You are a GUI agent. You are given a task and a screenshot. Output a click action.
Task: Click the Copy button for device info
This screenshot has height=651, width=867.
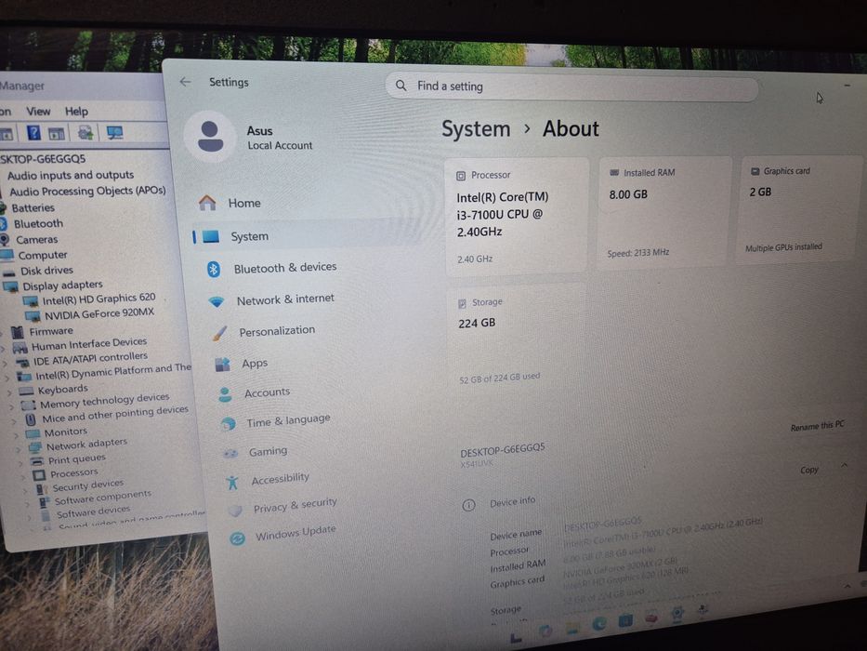click(809, 470)
